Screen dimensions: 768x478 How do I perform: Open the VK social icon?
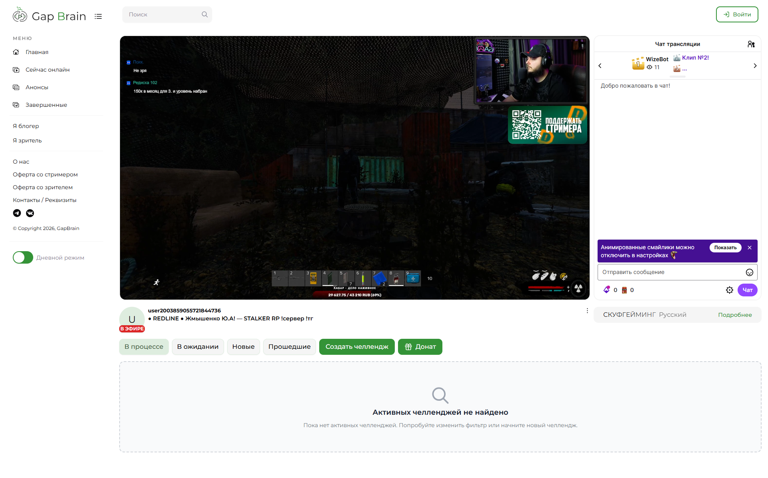click(x=30, y=213)
